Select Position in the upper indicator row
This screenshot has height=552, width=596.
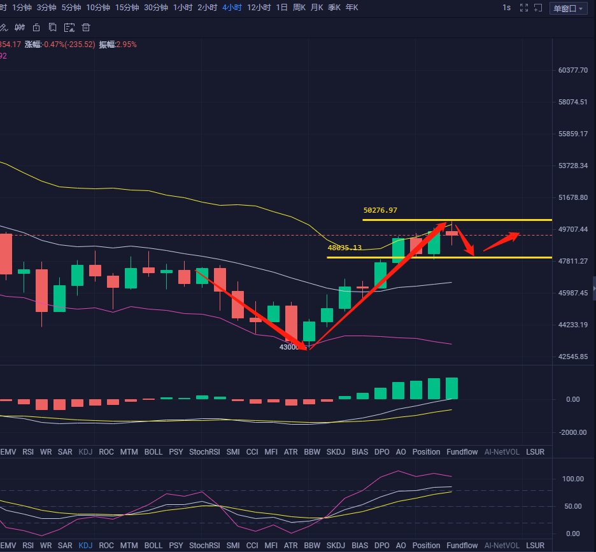click(x=426, y=452)
